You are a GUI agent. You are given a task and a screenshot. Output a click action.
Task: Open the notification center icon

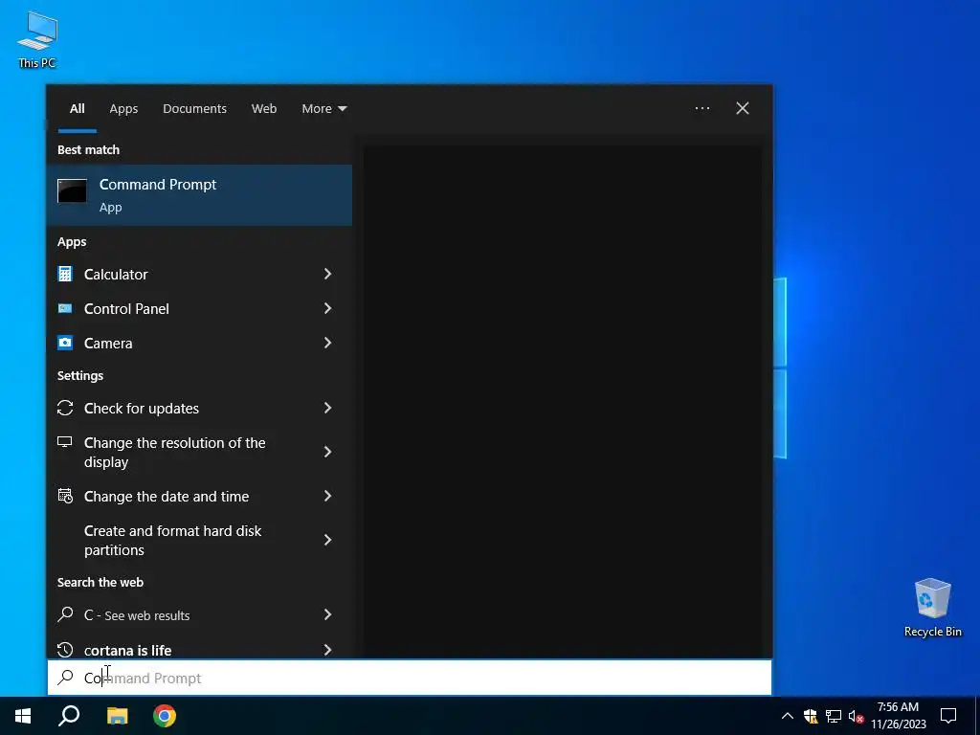[x=948, y=716]
